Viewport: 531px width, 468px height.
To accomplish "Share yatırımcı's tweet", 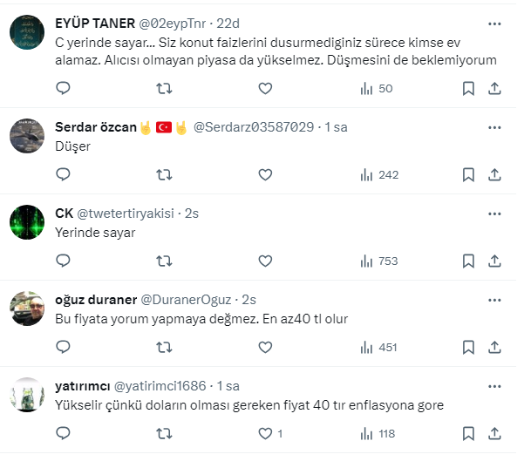I will 494,433.
